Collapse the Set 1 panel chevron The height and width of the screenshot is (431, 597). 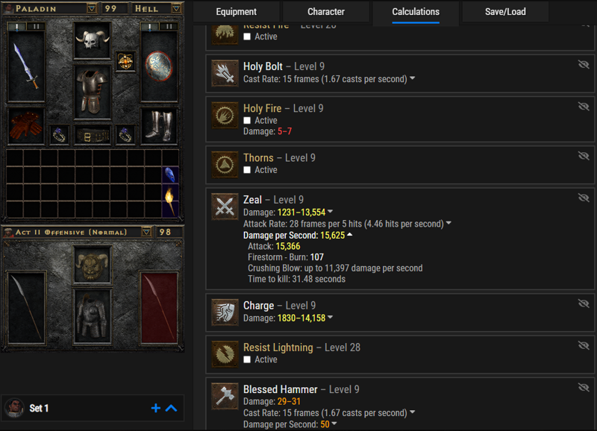click(x=172, y=408)
